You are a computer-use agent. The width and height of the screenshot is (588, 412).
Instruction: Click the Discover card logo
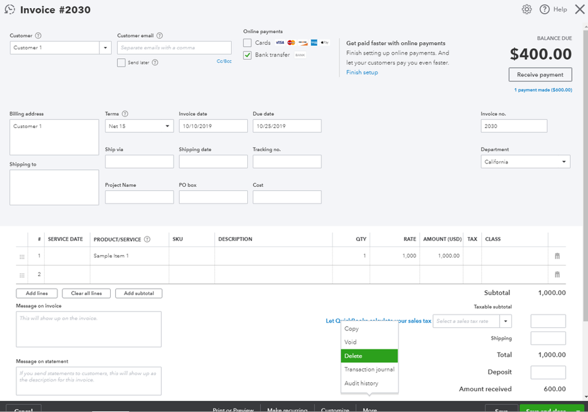click(x=303, y=43)
